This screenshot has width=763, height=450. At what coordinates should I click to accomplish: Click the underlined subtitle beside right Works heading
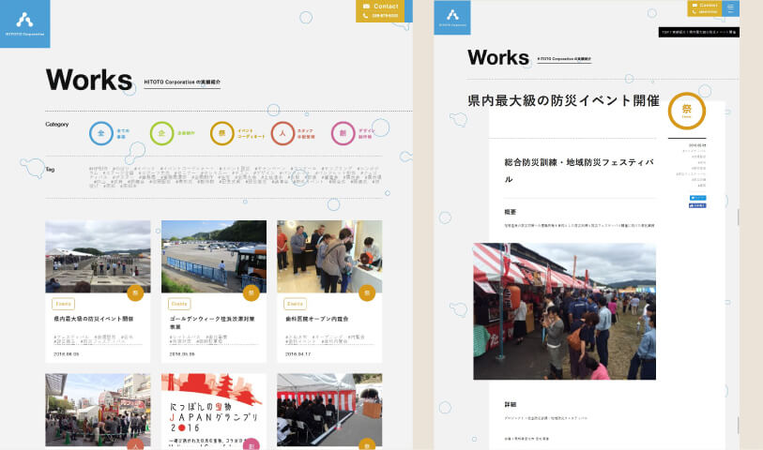tap(564, 59)
